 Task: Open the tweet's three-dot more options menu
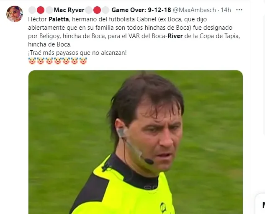pos(239,10)
